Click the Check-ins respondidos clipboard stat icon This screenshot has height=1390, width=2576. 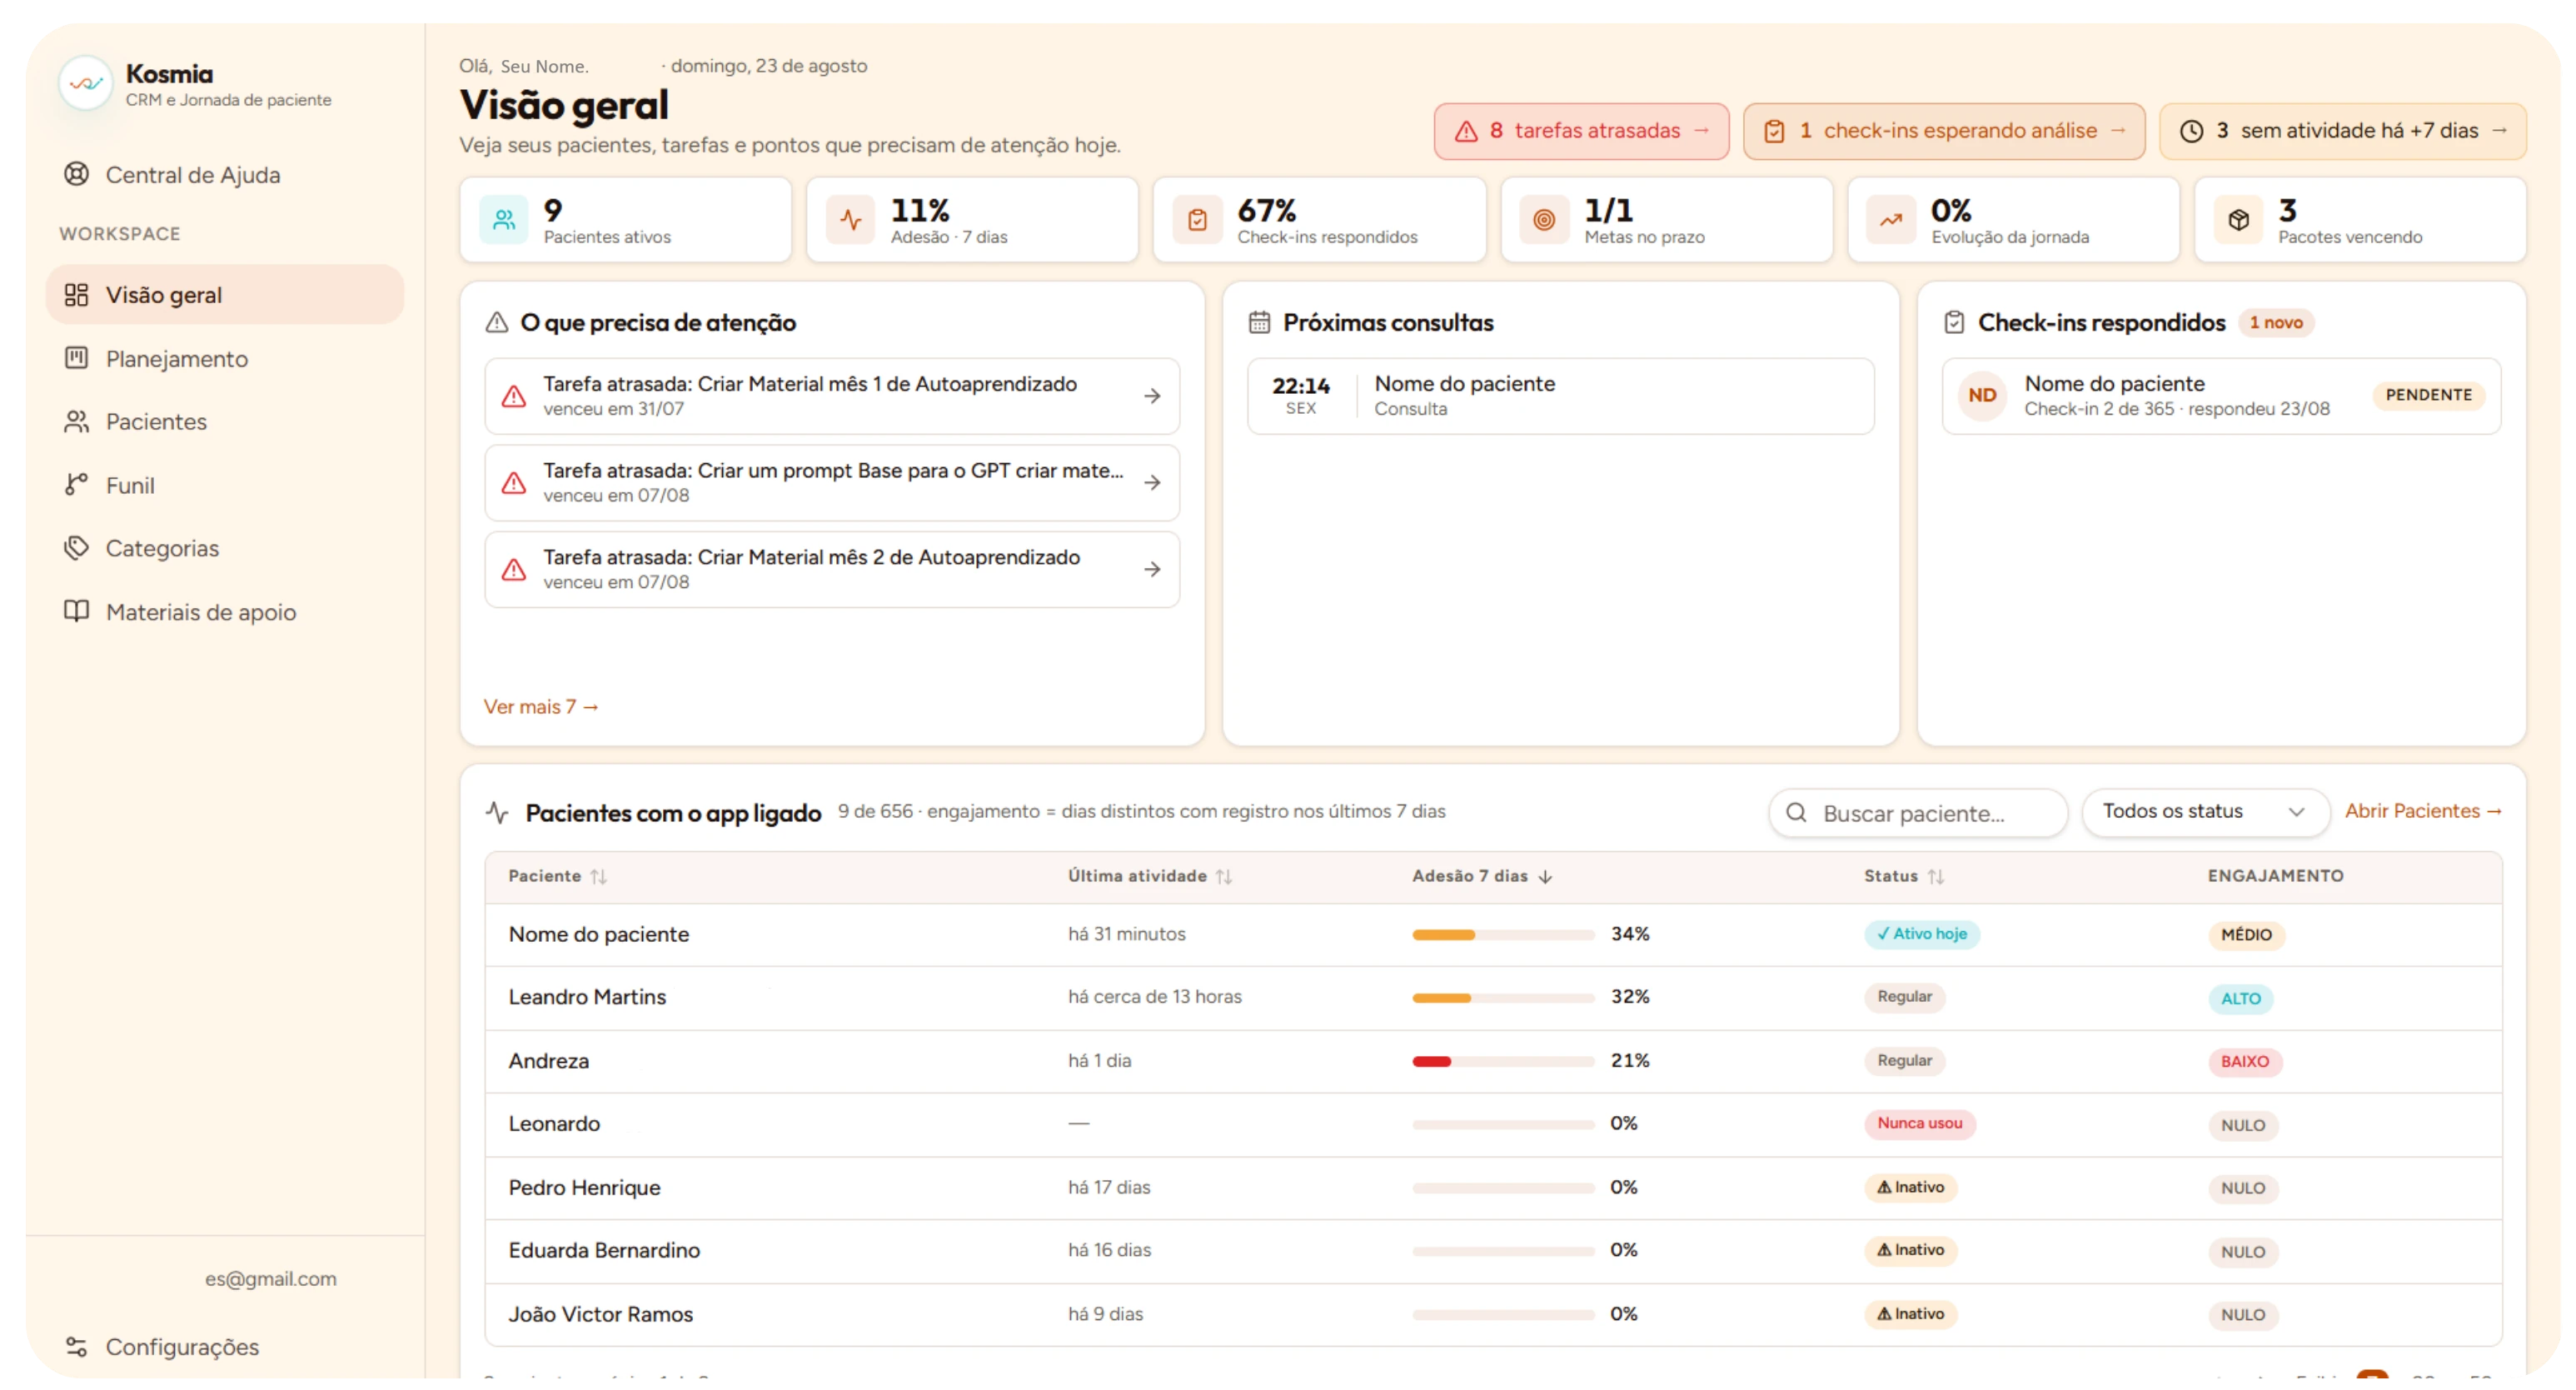pyautogui.click(x=1197, y=220)
